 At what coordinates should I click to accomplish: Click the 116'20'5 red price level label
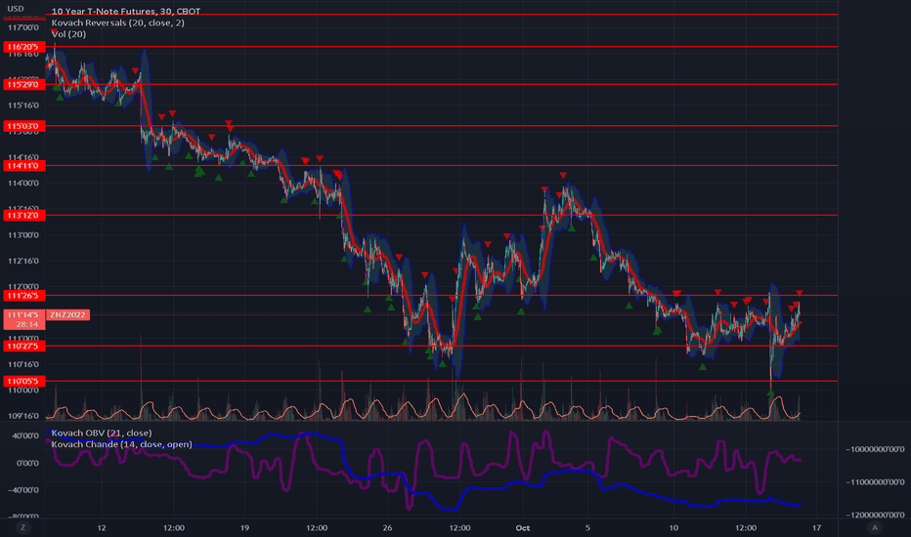23,47
